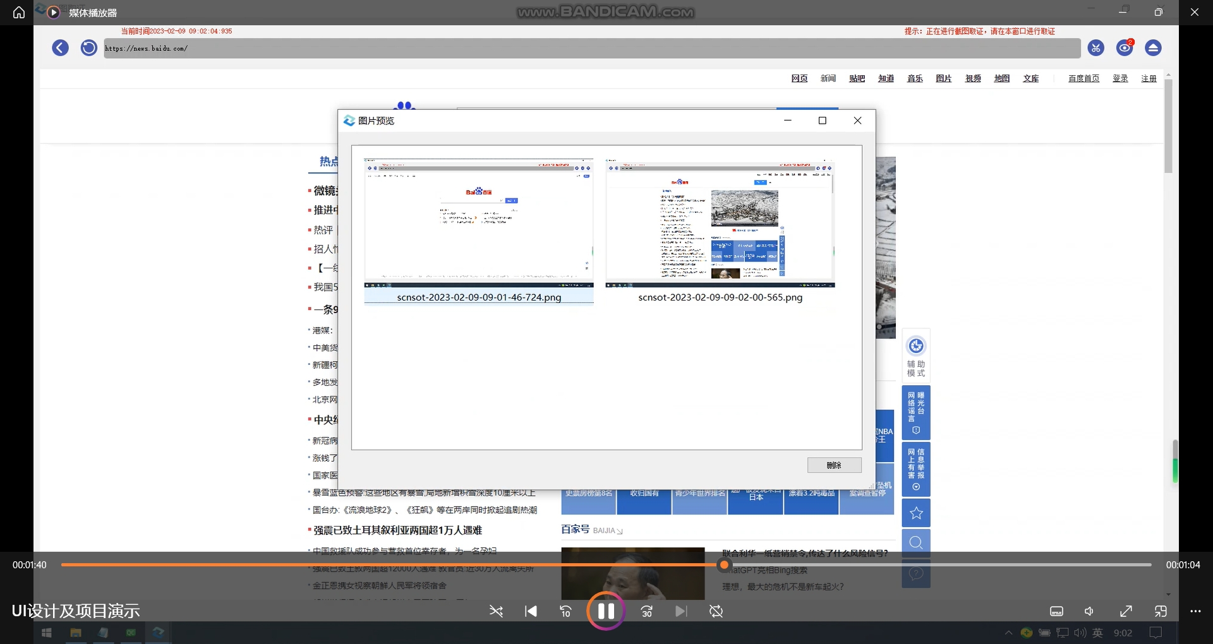
Task: Click the 网络谣言曝光台 side button
Action: [916, 412]
